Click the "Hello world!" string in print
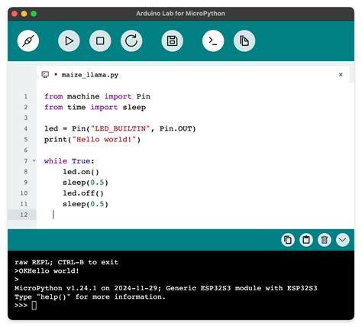362x327 pixels. click(x=104, y=140)
